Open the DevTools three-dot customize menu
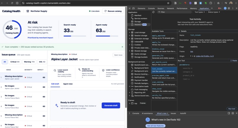Screen dimensions: 238x128 click(233, 8)
